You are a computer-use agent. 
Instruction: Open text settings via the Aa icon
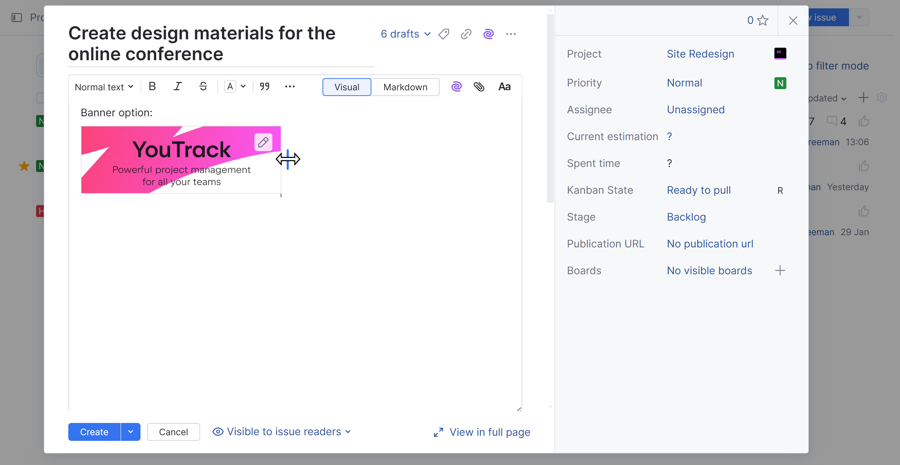point(504,86)
